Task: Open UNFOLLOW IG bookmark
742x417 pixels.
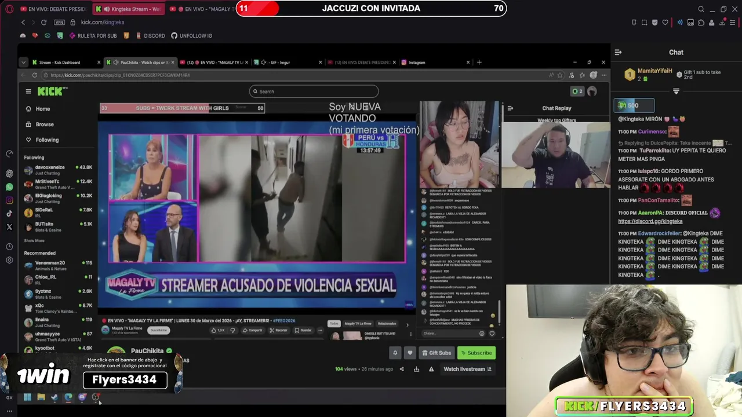Action: point(191,36)
